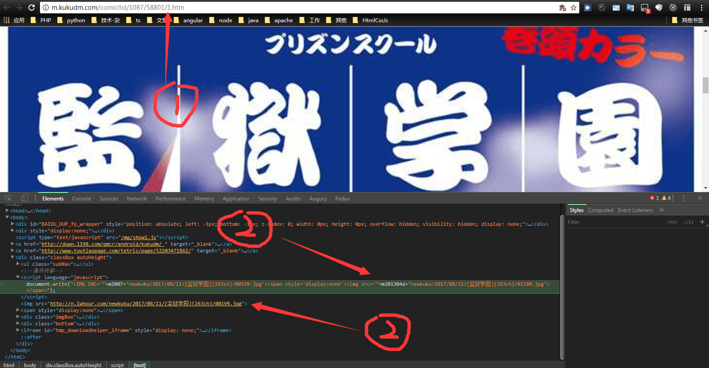This screenshot has height=368, width=709.
Task: Open the angular bookmark folder
Action: [188, 20]
